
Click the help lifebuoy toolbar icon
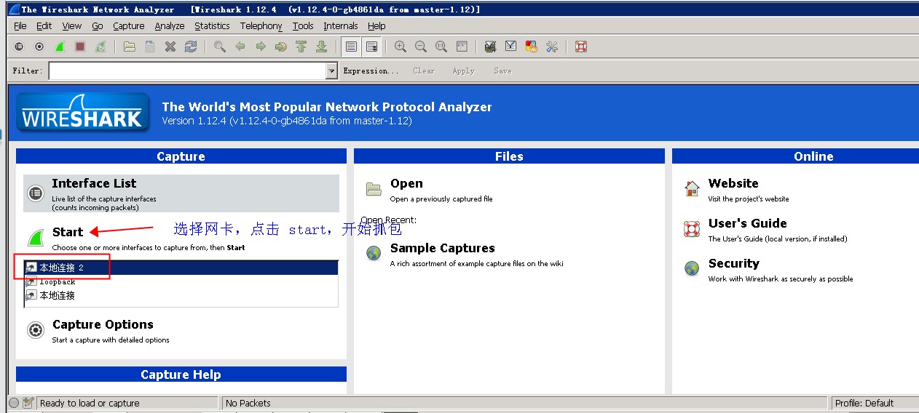click(580, 47)
